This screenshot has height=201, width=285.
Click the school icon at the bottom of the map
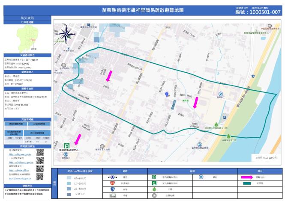(x=199, y=145)
